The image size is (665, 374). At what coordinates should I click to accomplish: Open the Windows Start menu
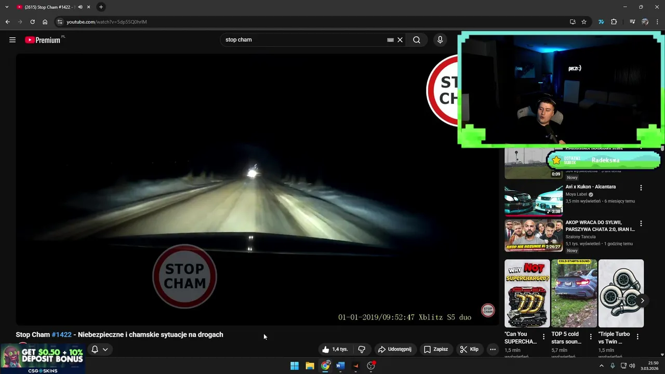tap(295, 366)
